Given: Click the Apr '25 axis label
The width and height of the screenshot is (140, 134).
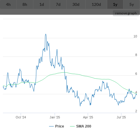Looking at the screenshot, I should point(88,117).
